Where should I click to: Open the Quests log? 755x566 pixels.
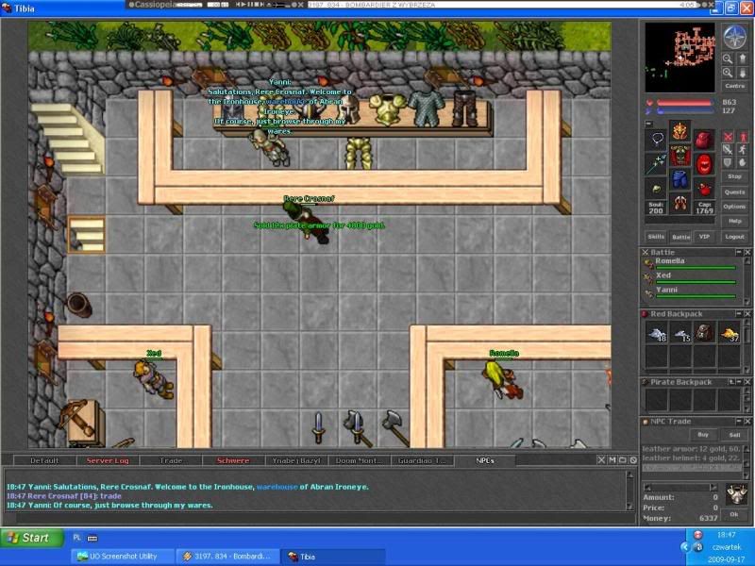(x=735, y=192)
